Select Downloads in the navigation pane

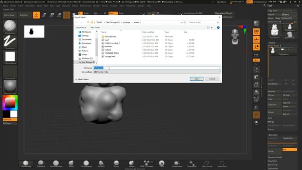(x=86, y=43)
